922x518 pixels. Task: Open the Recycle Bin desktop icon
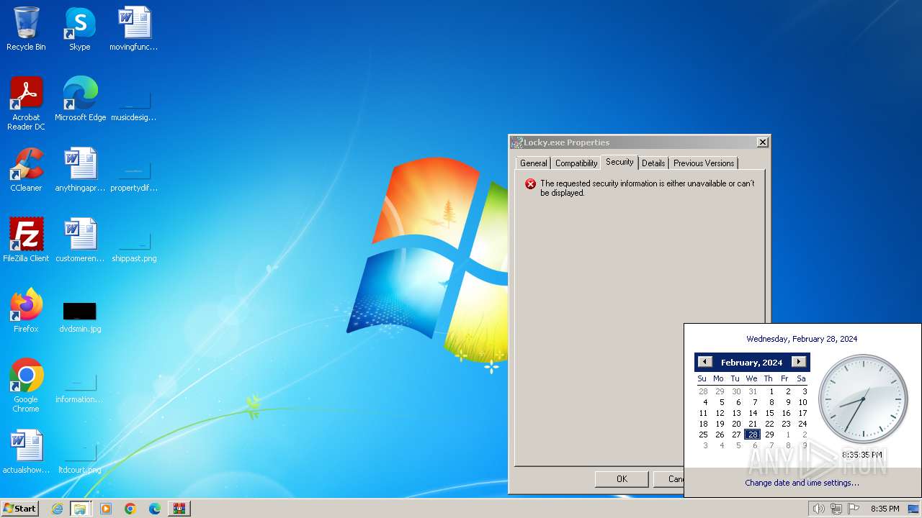point(26,29)
